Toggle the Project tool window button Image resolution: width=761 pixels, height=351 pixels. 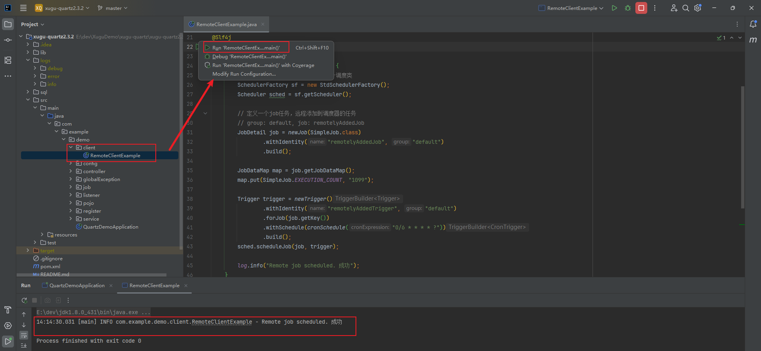[x=8, y=24]
